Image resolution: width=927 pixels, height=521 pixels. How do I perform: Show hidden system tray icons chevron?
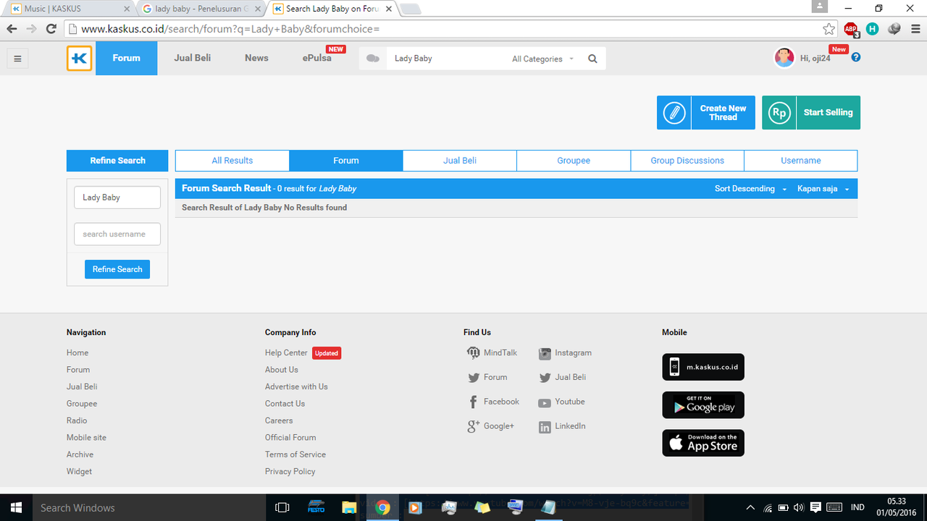(x=750, y=507)
